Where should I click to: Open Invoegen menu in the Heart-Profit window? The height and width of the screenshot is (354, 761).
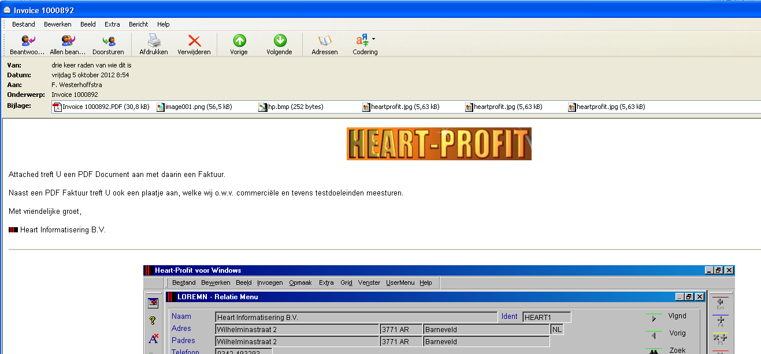270,283
